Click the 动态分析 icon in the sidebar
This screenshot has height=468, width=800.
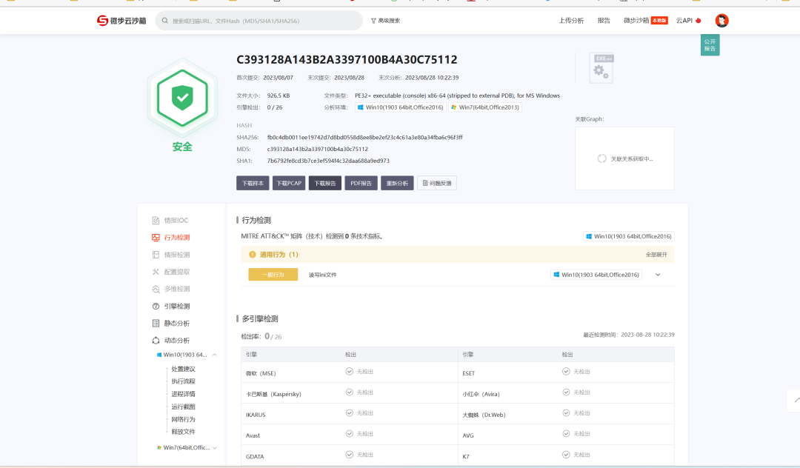pyautogui.click(x=156, y=341)
